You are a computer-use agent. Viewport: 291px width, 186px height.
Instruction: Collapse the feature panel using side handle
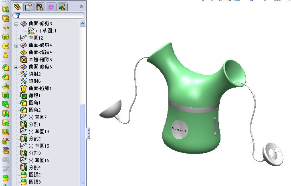(88, 133)
